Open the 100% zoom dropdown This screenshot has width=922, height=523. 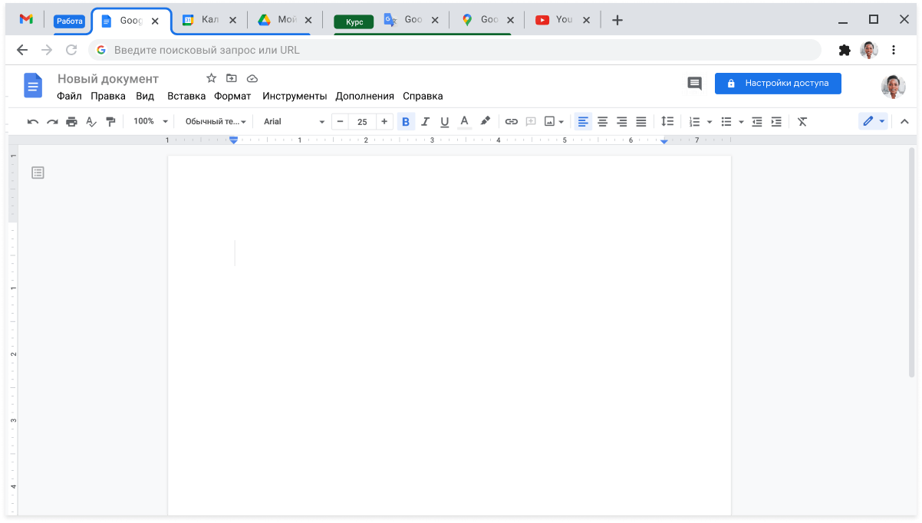150,122
